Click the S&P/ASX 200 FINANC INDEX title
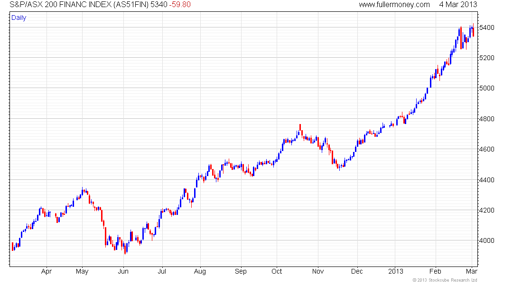Screen dimensions: 522x284 click(x=79, y=5)
